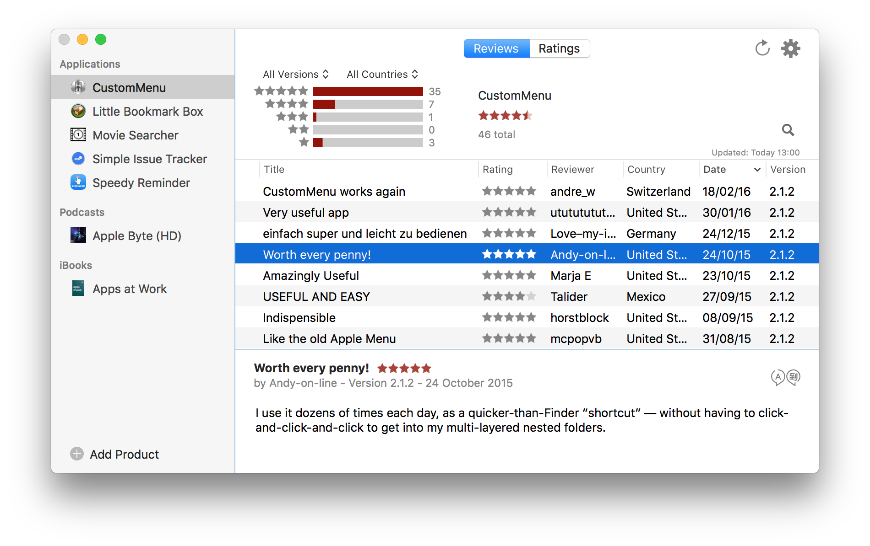Select Movie Searcher in sidebar
This screenshot has height=546, width=870.
pyautogui.click(x=143, y=135)
